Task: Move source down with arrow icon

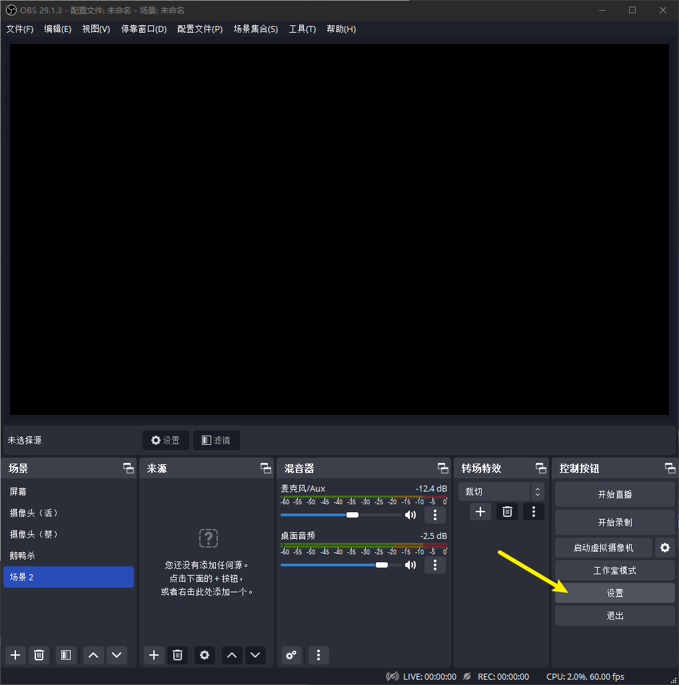Action: pyautogui.click(x=255, y=655)
